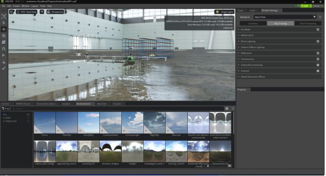This screenshot has height=176, width=326.
Task: Select the Cirrus sky thumbnail
Action: click(45, 123)
